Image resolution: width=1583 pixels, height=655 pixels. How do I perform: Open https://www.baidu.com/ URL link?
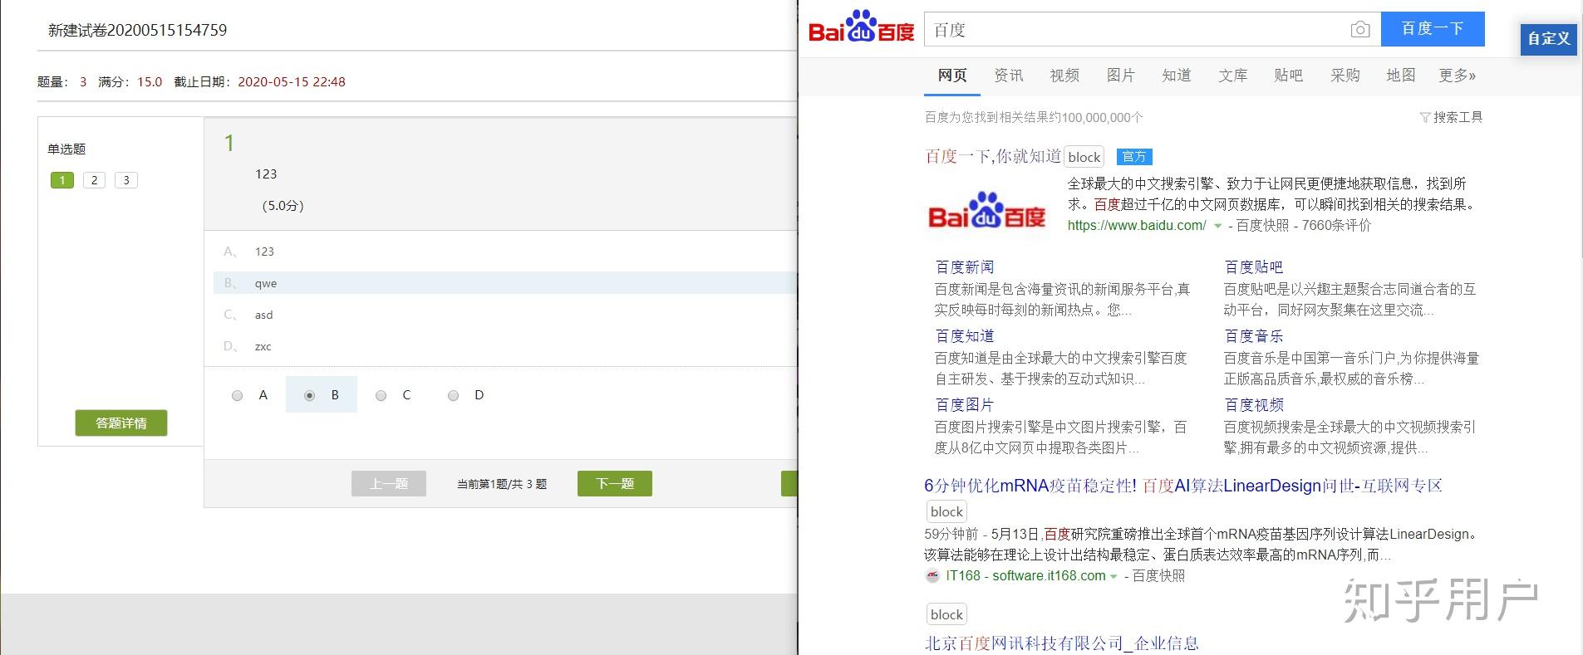coord(1137,226)
